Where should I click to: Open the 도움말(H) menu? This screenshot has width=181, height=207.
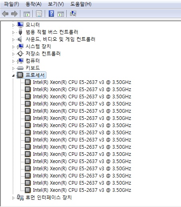tap(81, 4)
